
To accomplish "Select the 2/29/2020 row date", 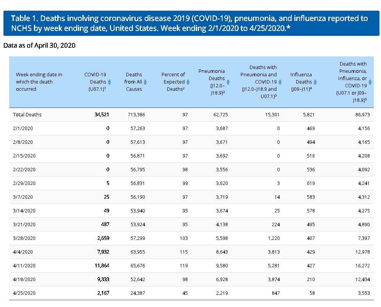I will tap(24, 183).
